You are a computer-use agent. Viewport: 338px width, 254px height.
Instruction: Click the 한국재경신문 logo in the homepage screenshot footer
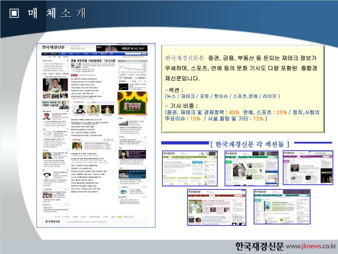[x=52, y=222]
